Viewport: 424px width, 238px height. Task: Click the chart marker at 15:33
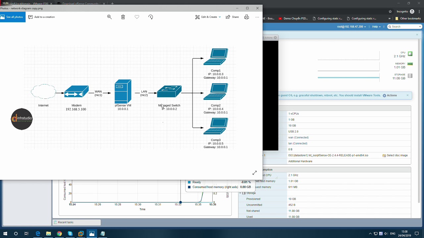pyautogui.click(x=181, y=202)
